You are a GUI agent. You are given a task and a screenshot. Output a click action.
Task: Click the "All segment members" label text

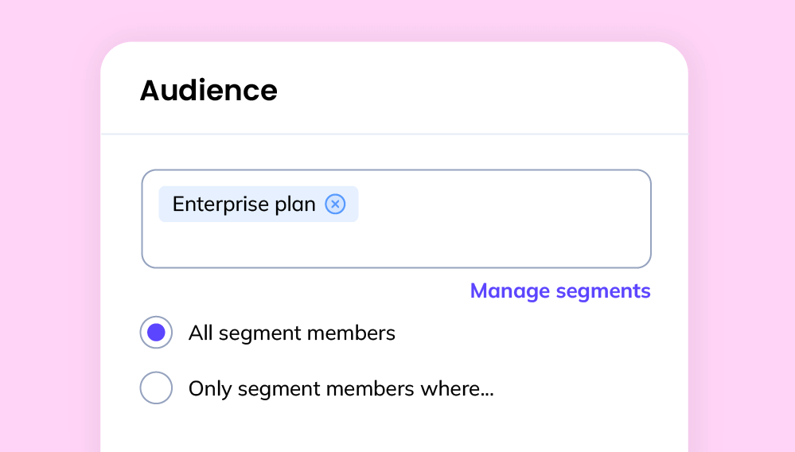[x=291, y=333]
